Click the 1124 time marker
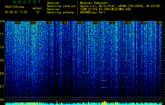This screenshot has height=105, width=165. pos(65,23)
